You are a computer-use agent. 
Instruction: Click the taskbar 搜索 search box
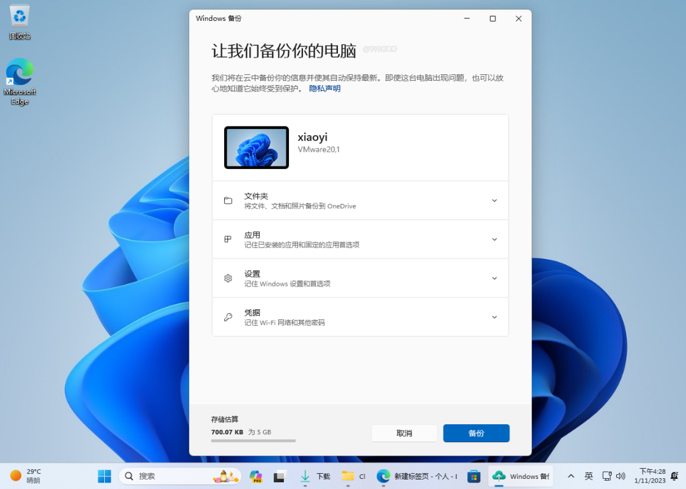pos(180,476)
